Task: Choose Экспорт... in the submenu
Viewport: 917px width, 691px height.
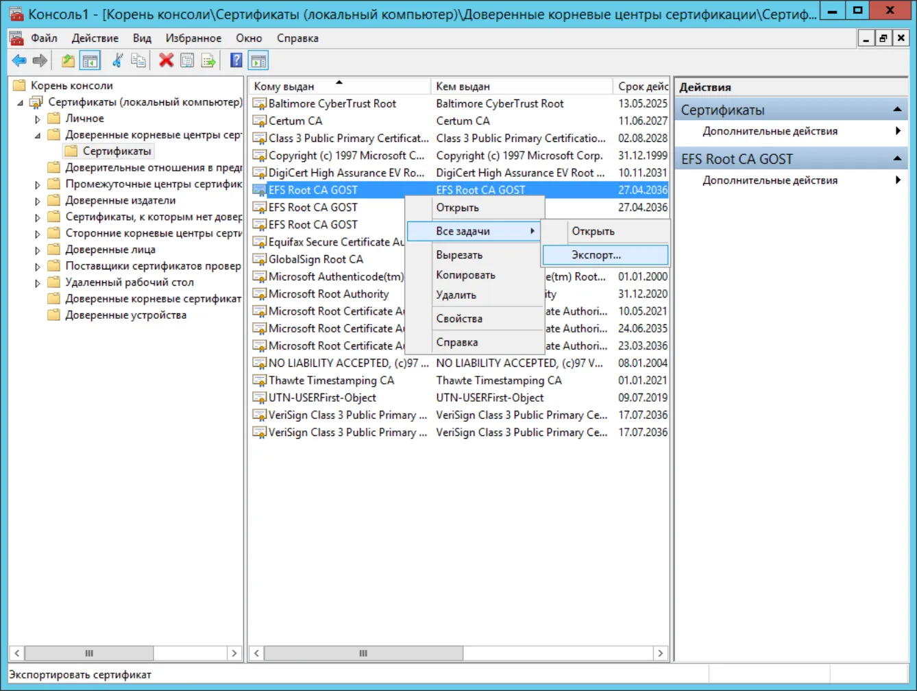Action: click(x=605, y=255)
